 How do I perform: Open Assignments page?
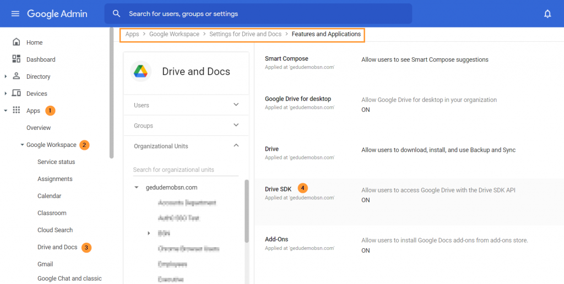pos(55,179)
